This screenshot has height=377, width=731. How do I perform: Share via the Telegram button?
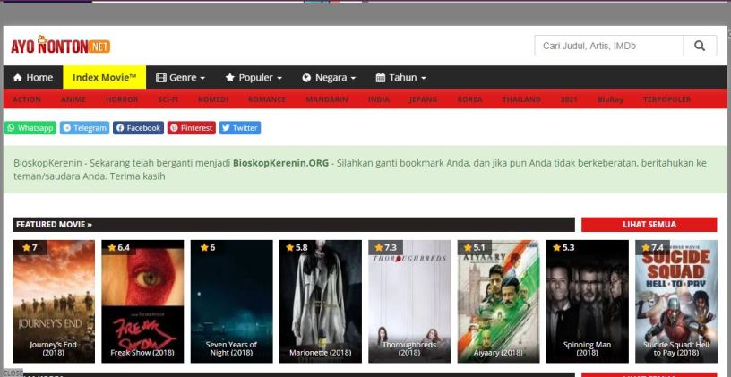[84, 128]
